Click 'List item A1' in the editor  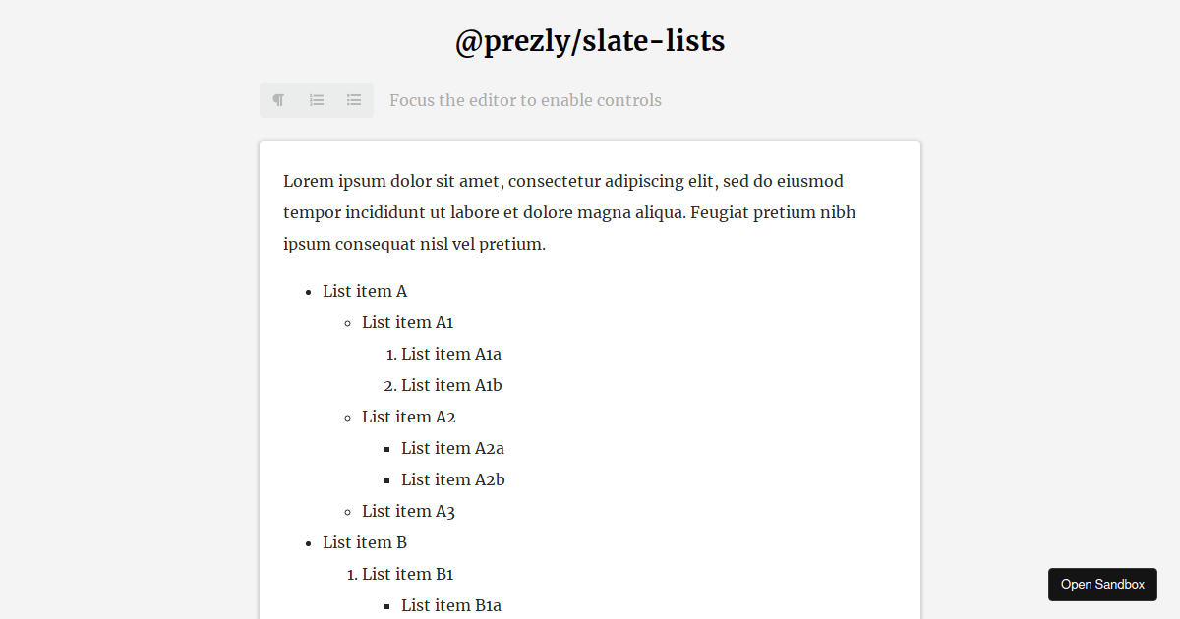pyautogui.click(x=407, y=322)
